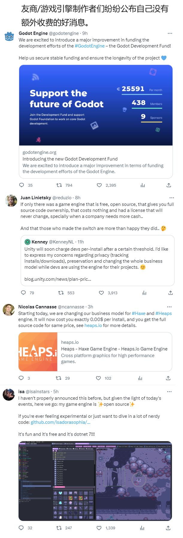Retweet the Godot Engine fund announcement

click(60, 185)
